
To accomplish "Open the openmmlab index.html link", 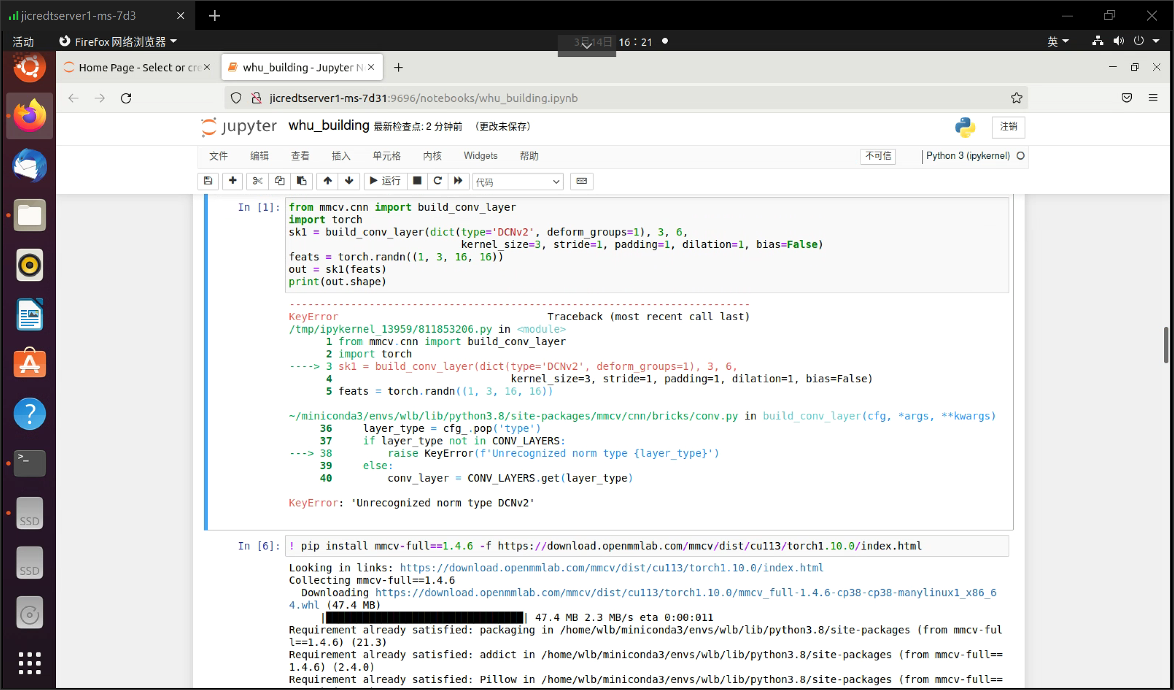I will [x=611, y=568].
